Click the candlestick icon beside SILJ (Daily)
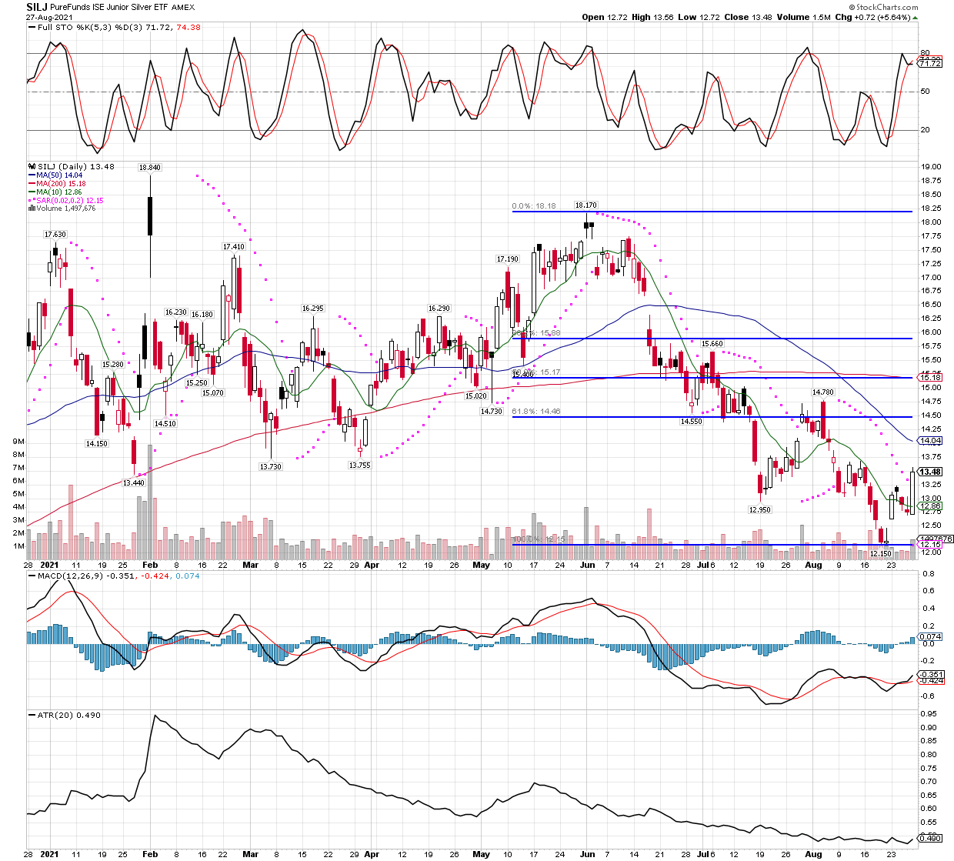 point(32,167)
